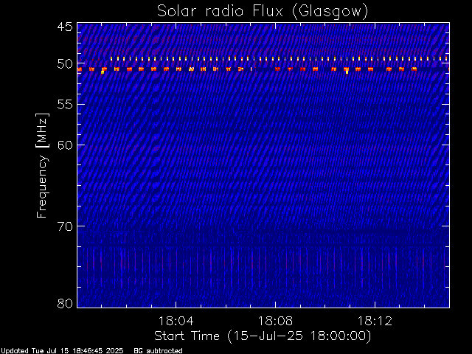This screenshot has height=354, width=472.
Task: Click the 18:04 time axis label
Action: 175,321
